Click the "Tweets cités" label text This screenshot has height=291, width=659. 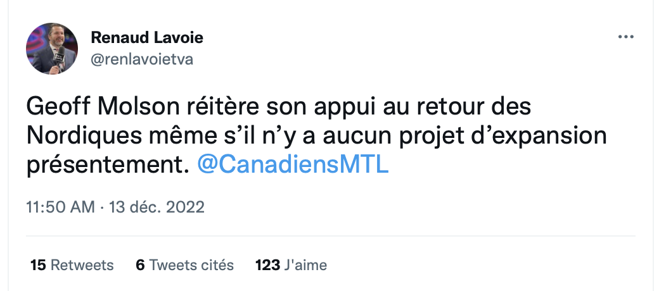pos(193,265)
